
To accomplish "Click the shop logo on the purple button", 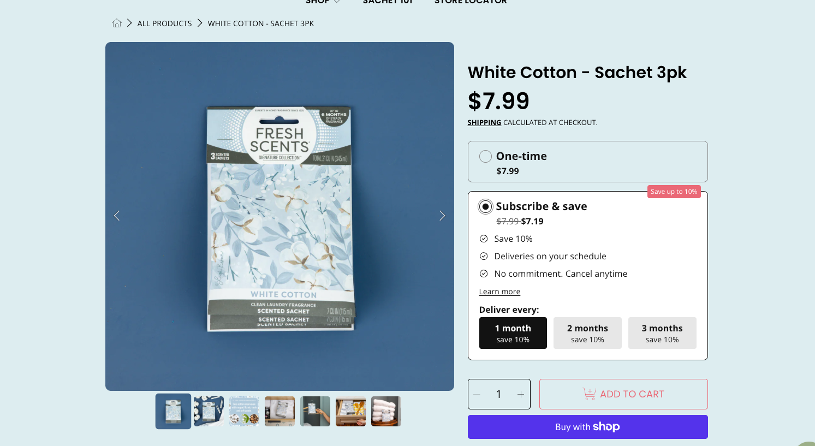I will coord(606,427).
